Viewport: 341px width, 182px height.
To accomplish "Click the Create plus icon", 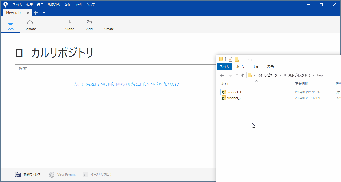I will tap(109, 22).
